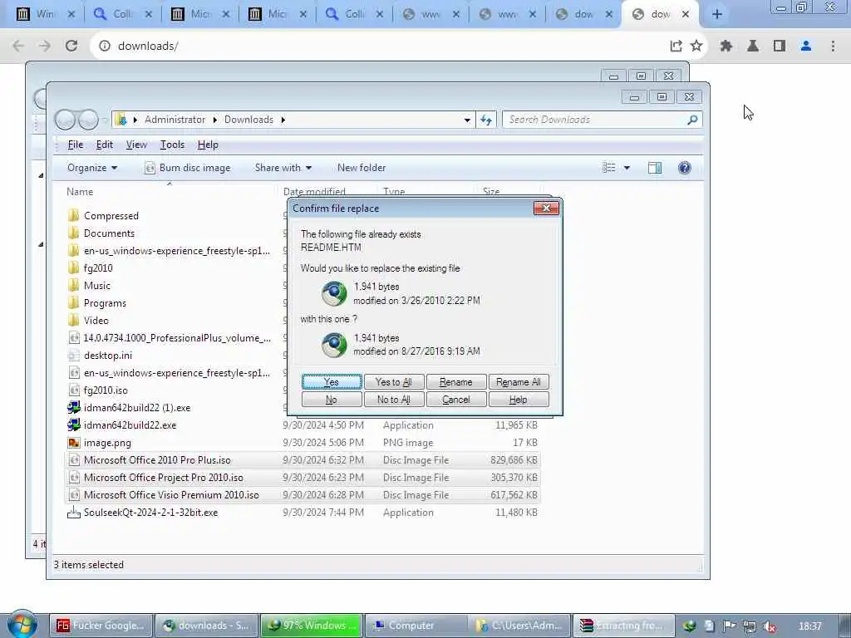Click the change view icon
This screenshot has width=851, height=638.
pos(609,168)
